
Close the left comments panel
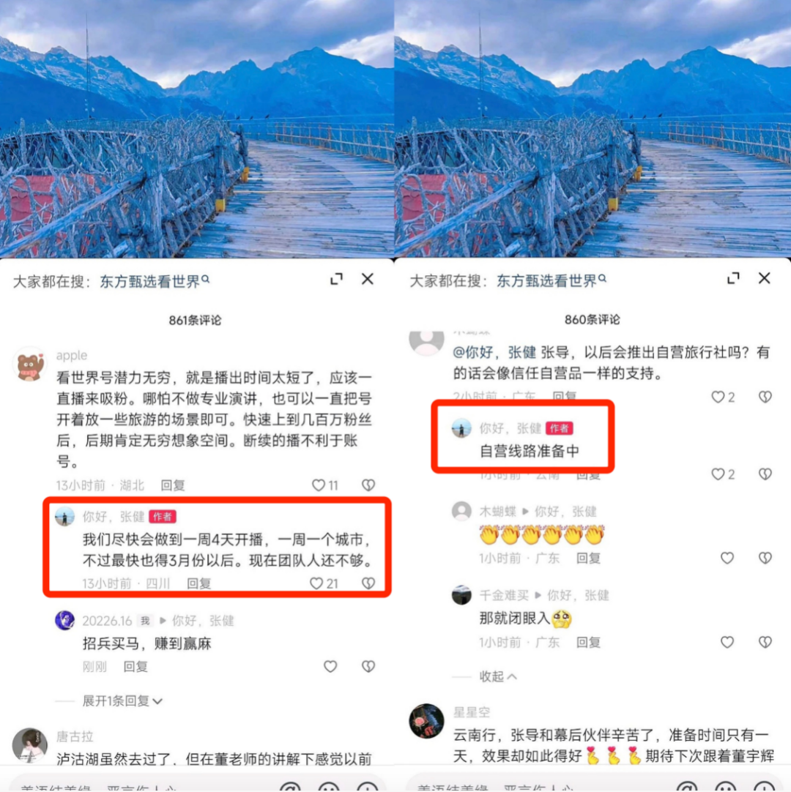point(368,279)
